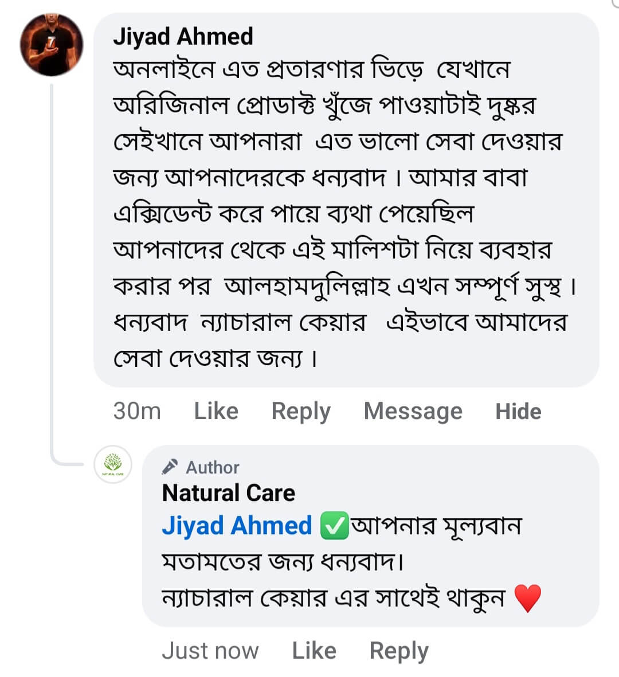Click the Natural Care page logo avatar
619x677 pixels.
(113, 464)
